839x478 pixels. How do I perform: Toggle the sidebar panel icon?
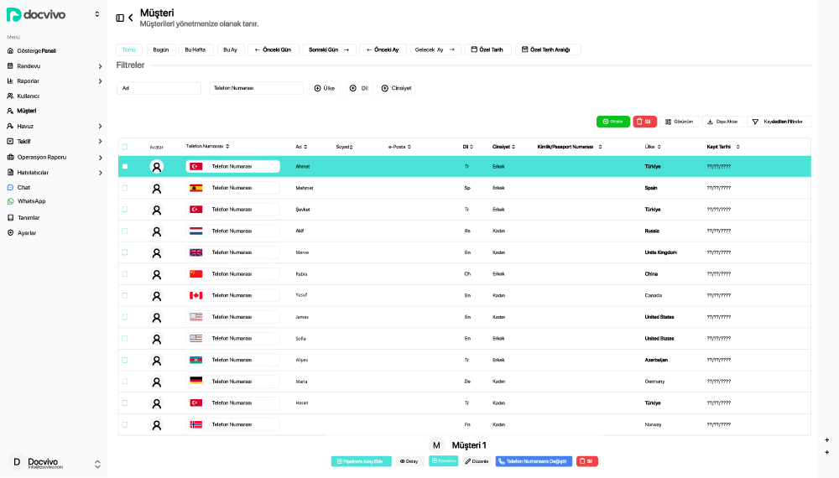[x=120, y=18]
